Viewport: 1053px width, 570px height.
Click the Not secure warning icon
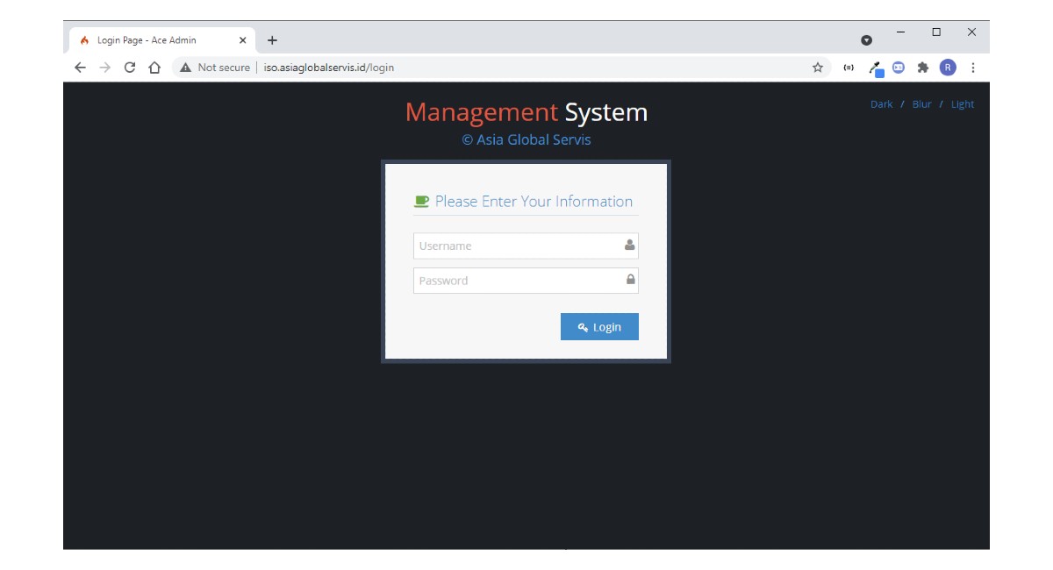pyautogui.click(x=186, y=68)
